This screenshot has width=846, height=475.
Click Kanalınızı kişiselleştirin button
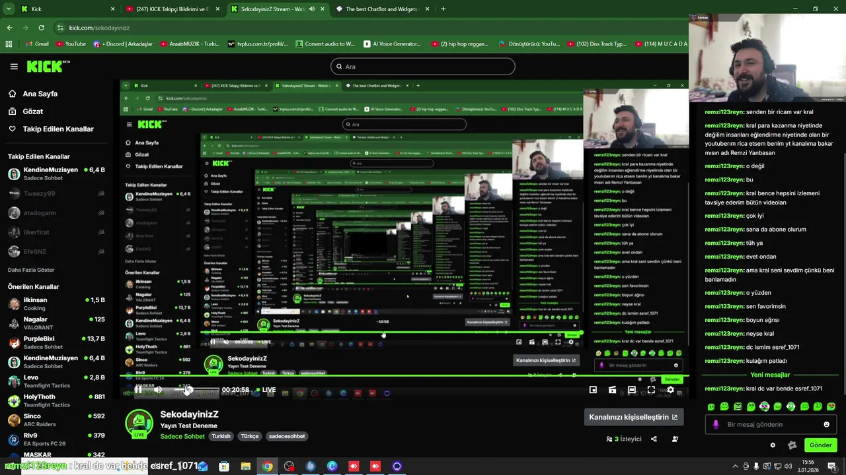click(633, 417)
